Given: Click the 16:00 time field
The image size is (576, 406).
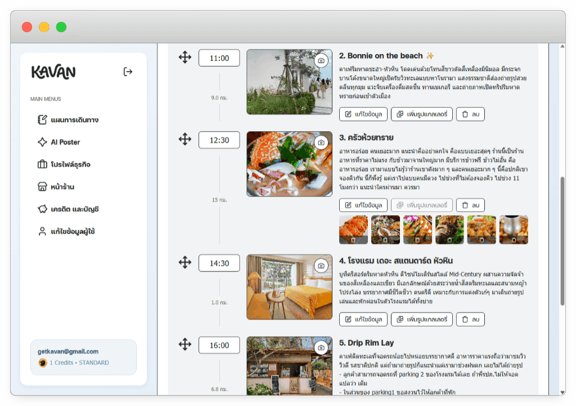Looking at the screenshot, I should (x=219, y=345).
